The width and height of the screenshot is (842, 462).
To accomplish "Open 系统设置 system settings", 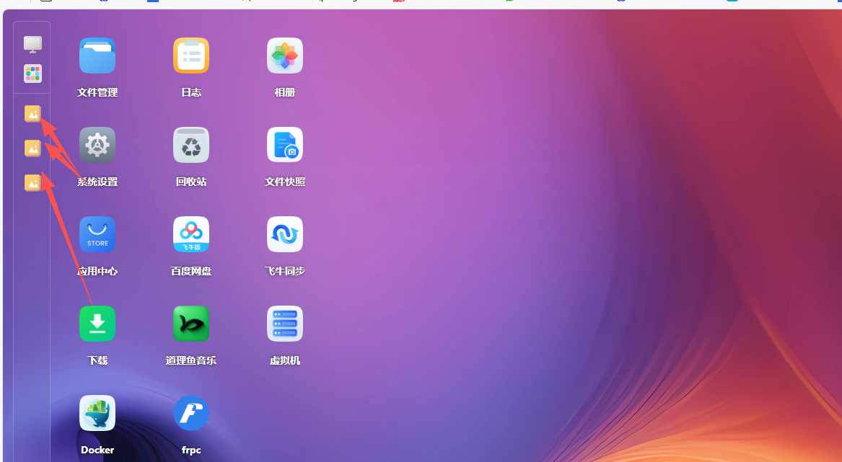I will point(97,145).
